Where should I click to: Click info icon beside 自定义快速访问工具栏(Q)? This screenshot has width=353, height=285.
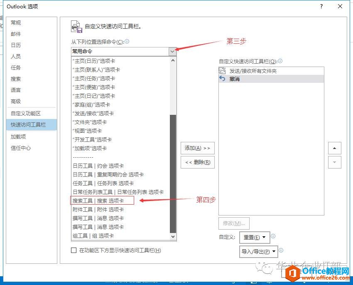[x=280, y=61]
